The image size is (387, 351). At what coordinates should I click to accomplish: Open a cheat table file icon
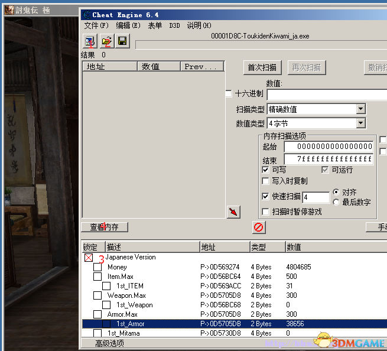107,41
